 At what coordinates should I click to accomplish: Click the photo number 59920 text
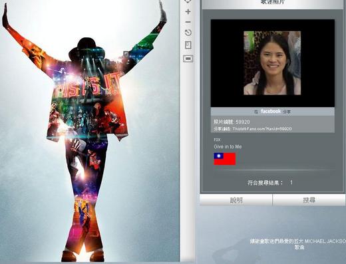point(232,122)
